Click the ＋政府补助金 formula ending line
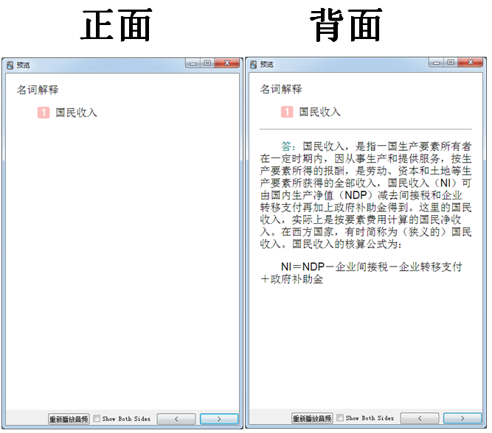The image size is (492, 433). click(291, 279)
